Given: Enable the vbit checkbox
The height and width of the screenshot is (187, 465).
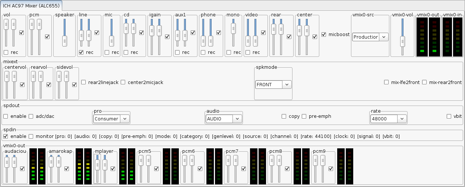Looking at the screenshot, I should tap(449, 116).
